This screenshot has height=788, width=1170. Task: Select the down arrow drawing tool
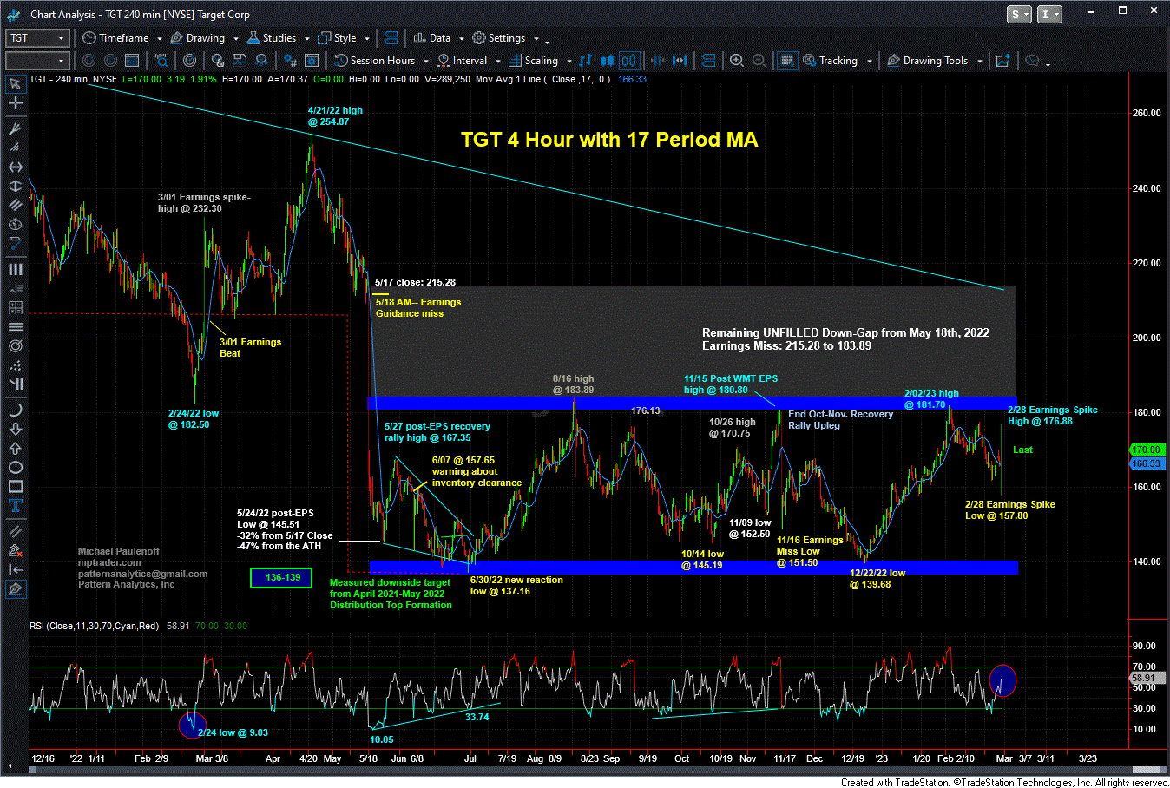(15, 429)
